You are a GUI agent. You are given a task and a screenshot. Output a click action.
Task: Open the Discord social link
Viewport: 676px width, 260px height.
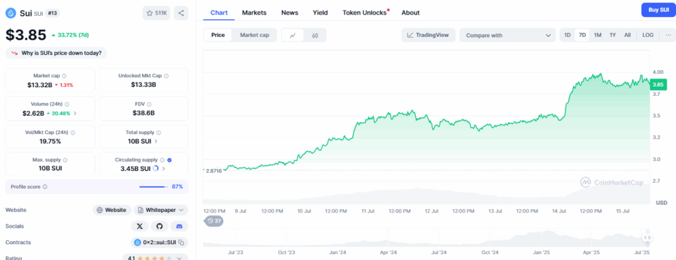point(180,226)
